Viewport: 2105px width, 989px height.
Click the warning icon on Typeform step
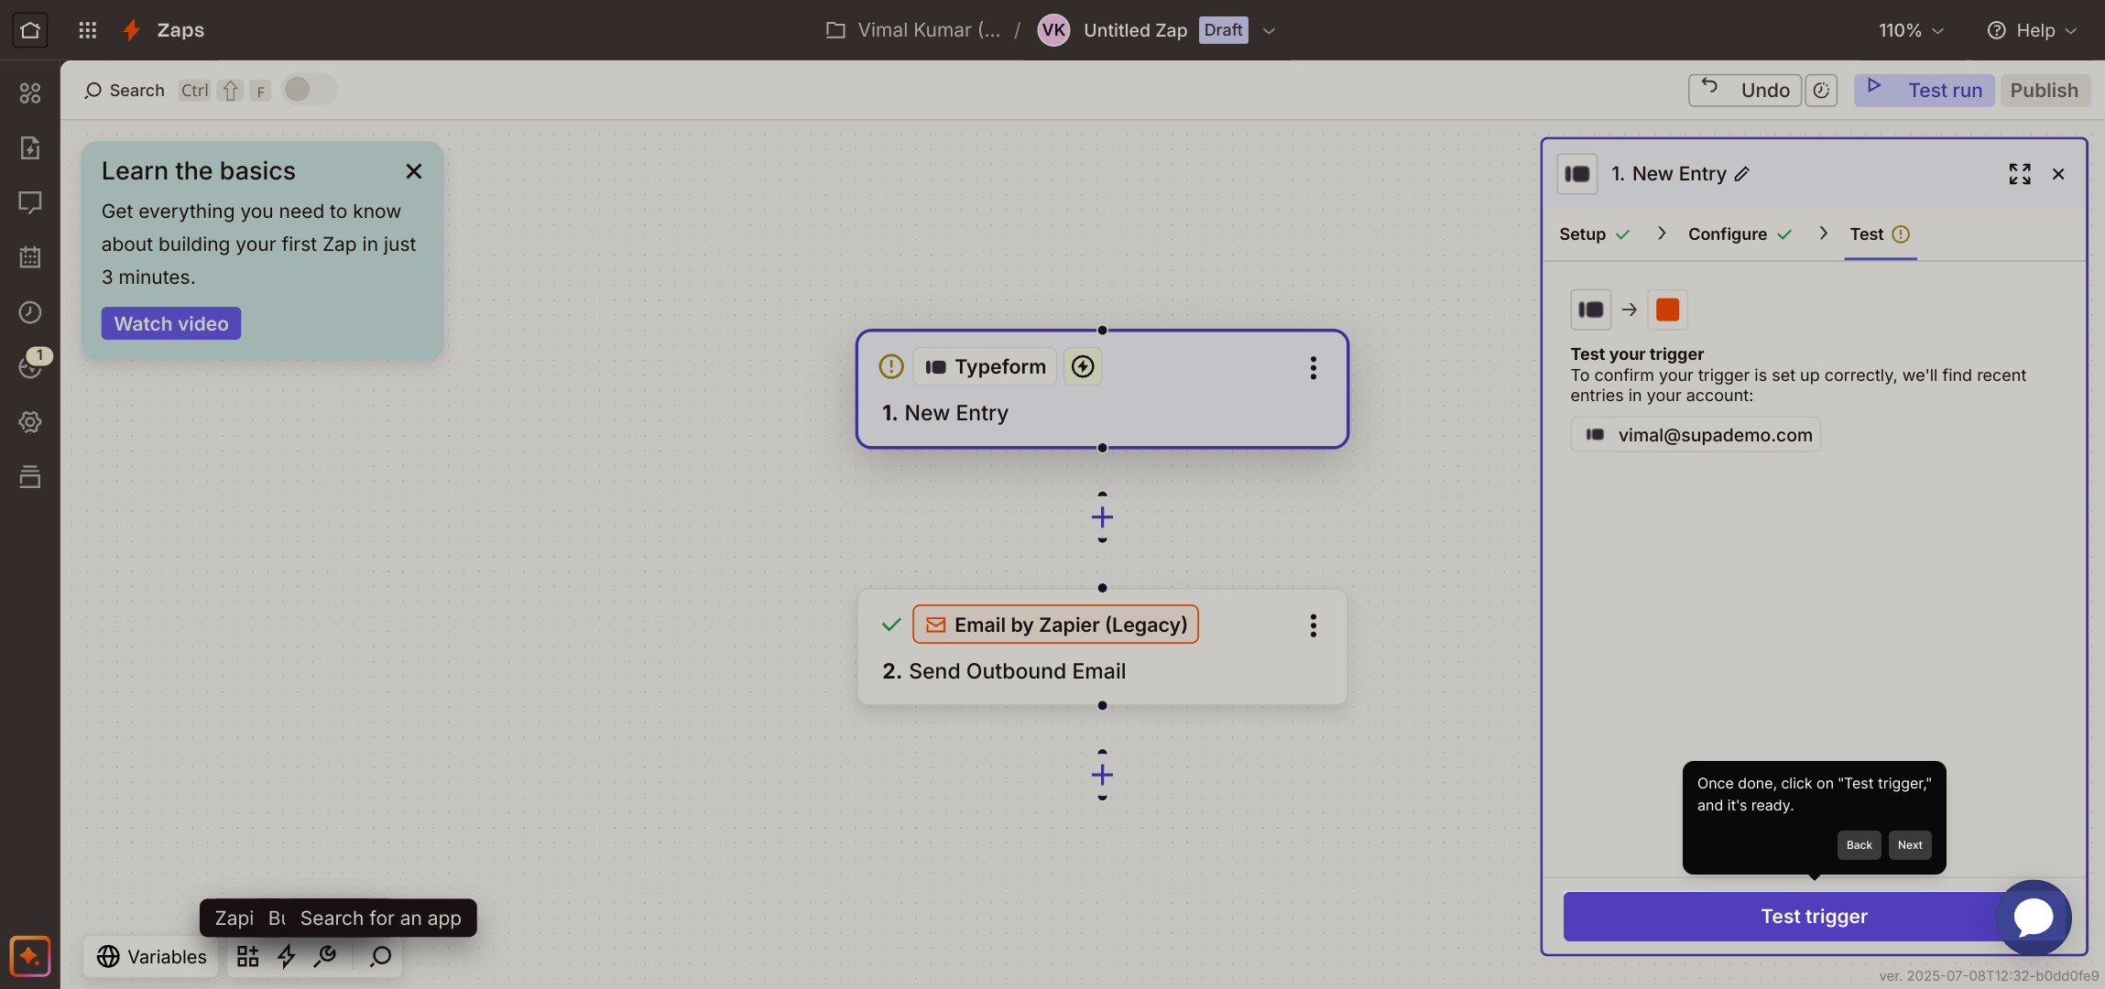coord(890,367)
